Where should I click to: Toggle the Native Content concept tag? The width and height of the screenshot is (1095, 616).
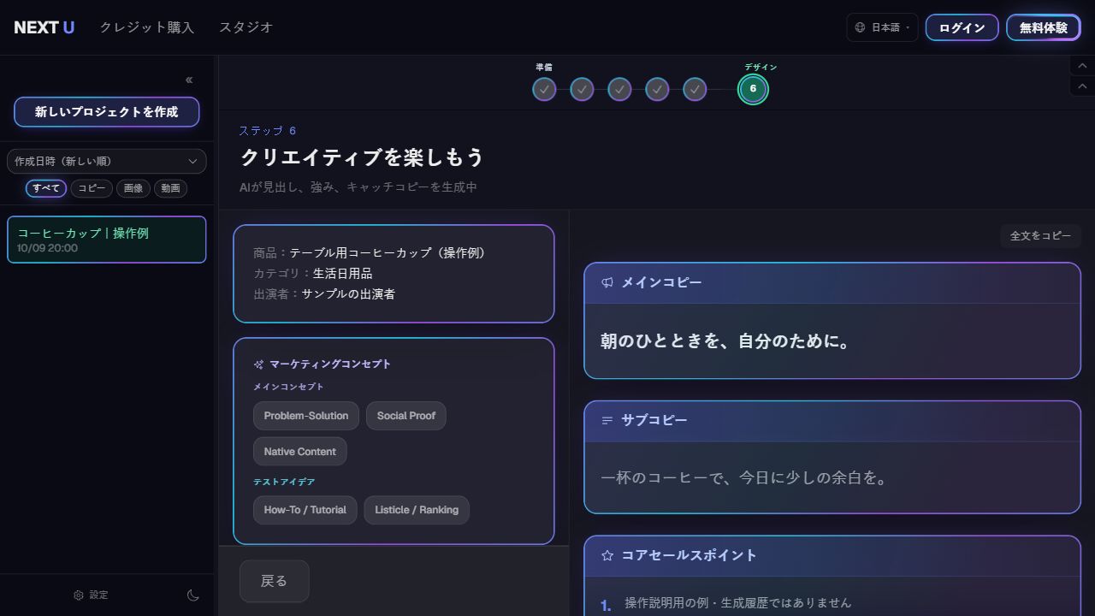pos(299,452)
